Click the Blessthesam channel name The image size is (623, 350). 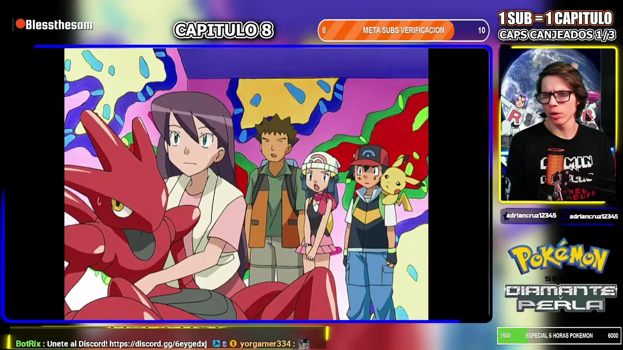click(59, 25)
